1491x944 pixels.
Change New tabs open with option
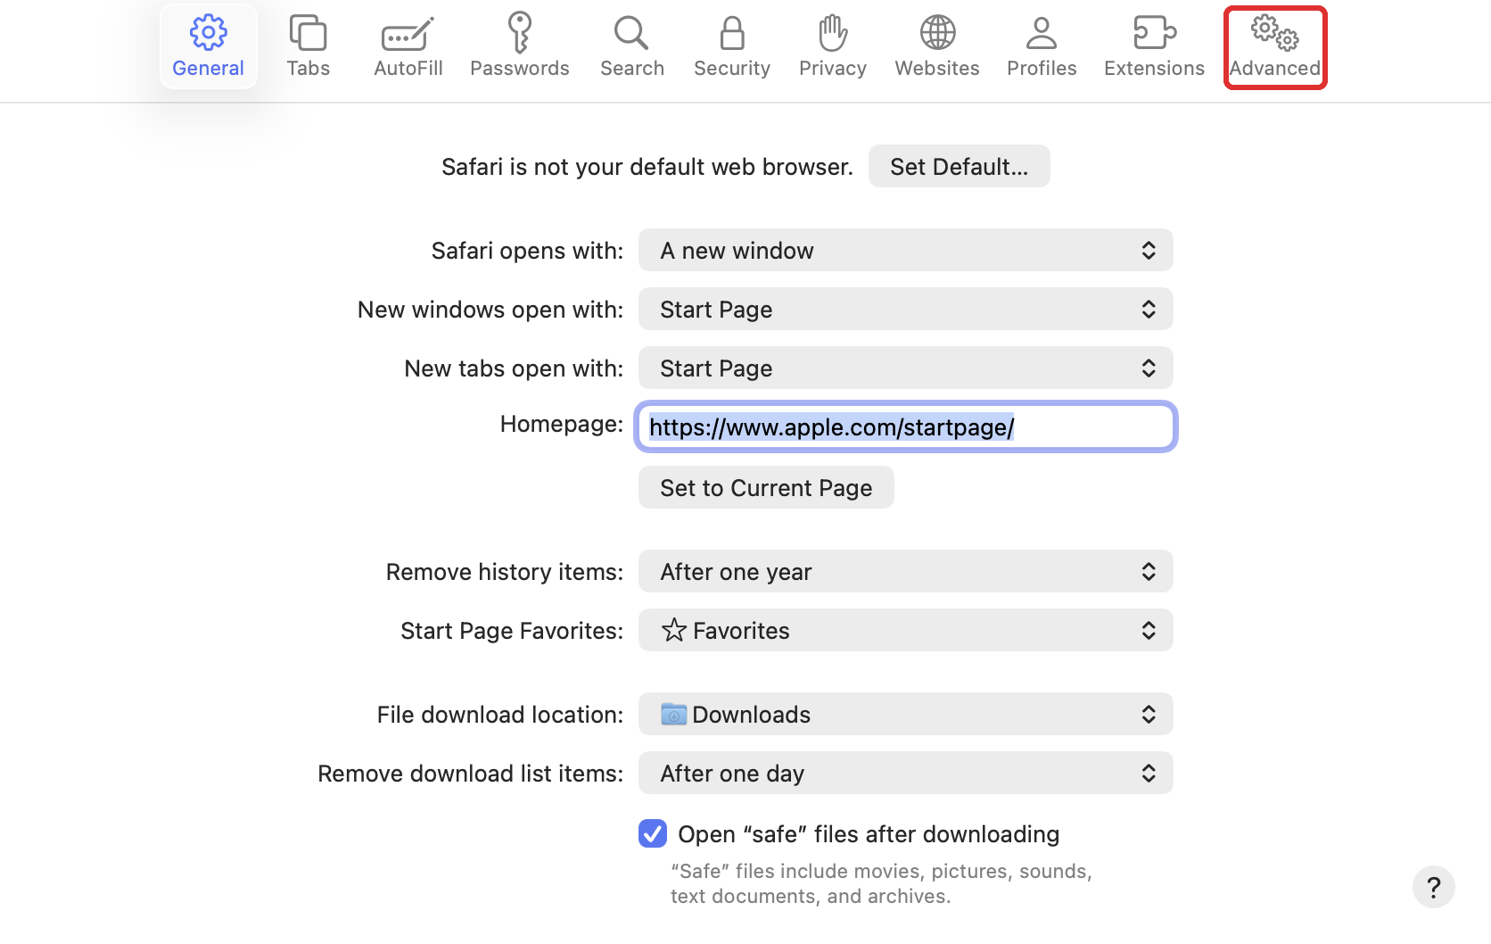[905, 368]
